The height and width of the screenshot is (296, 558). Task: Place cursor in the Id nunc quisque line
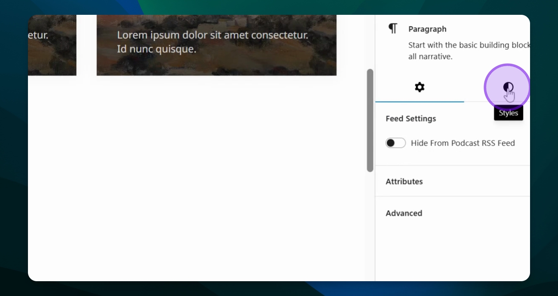[x=157, y=49]
